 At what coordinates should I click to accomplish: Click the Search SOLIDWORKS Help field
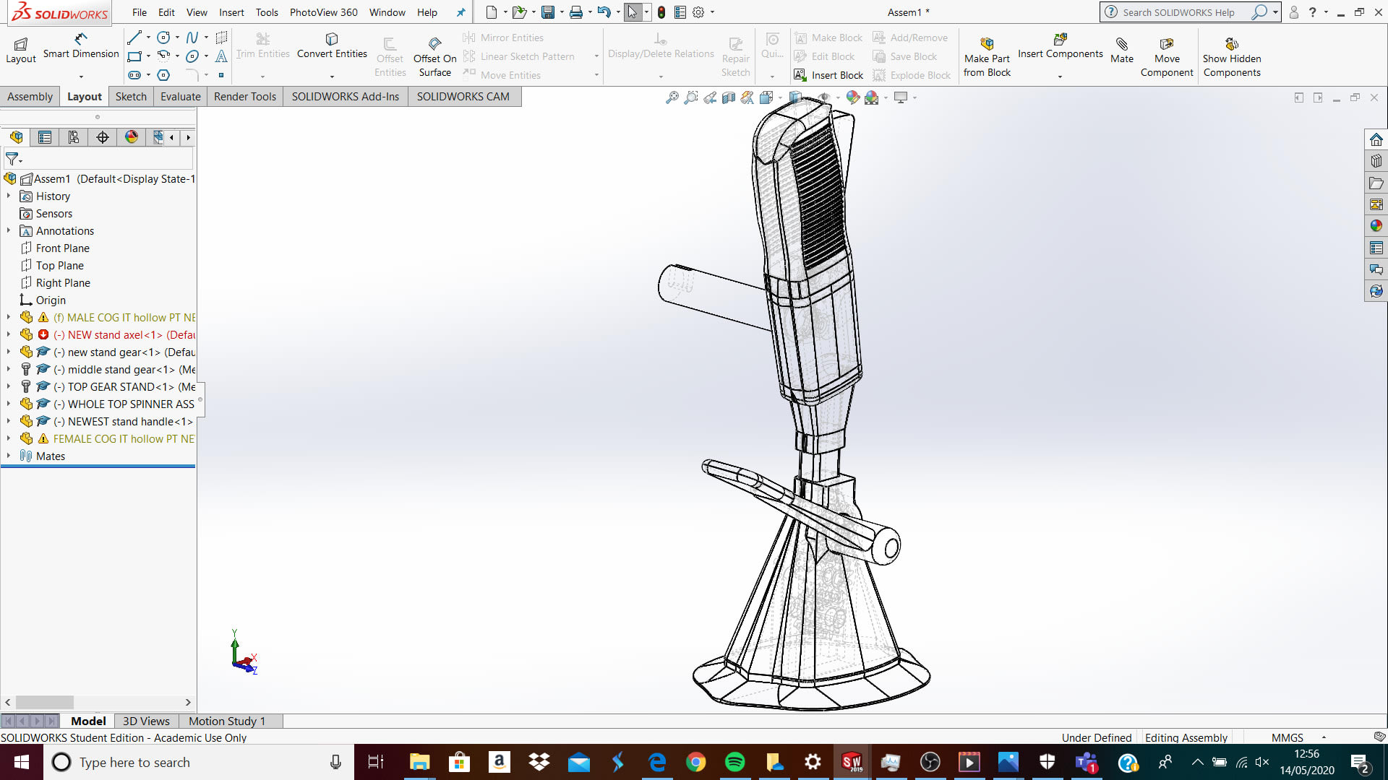click(x=1178, y=12)
